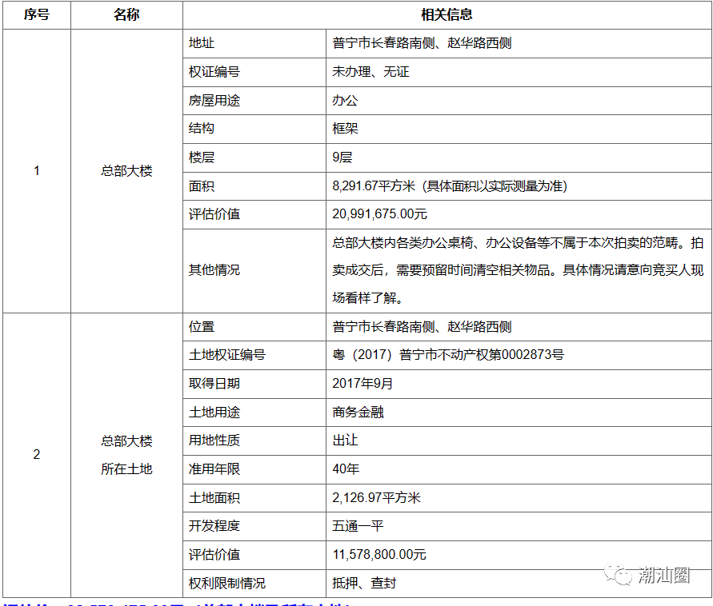This screenshot has width=713, height=606.
Task: Click the 序号 column header
Action: [36, 15]
